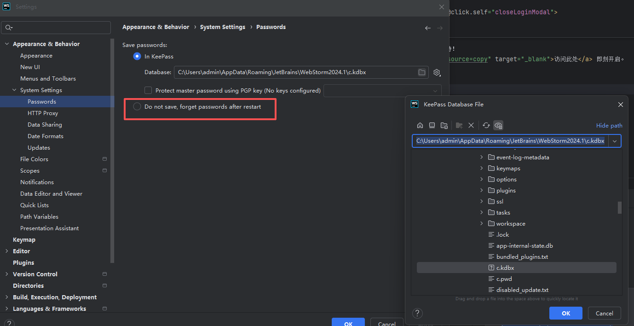Image resolution: width=634 pixels, height=326 pixels.
Task: Open the path history dropdown arrow
Action: (615, 141)
